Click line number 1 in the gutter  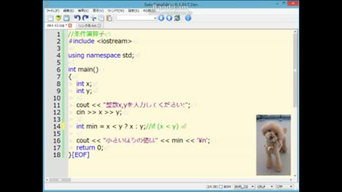(58, 34)
